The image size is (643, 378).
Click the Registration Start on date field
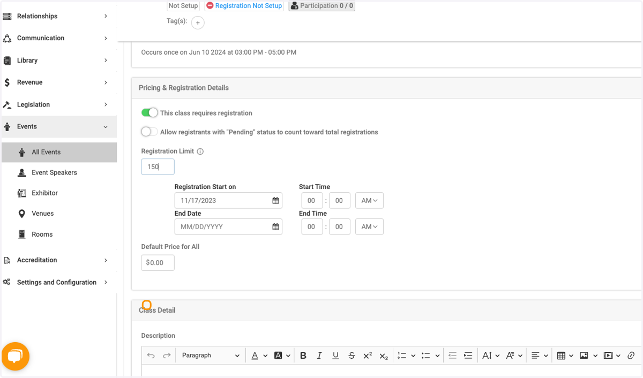(x=228, y=201)
